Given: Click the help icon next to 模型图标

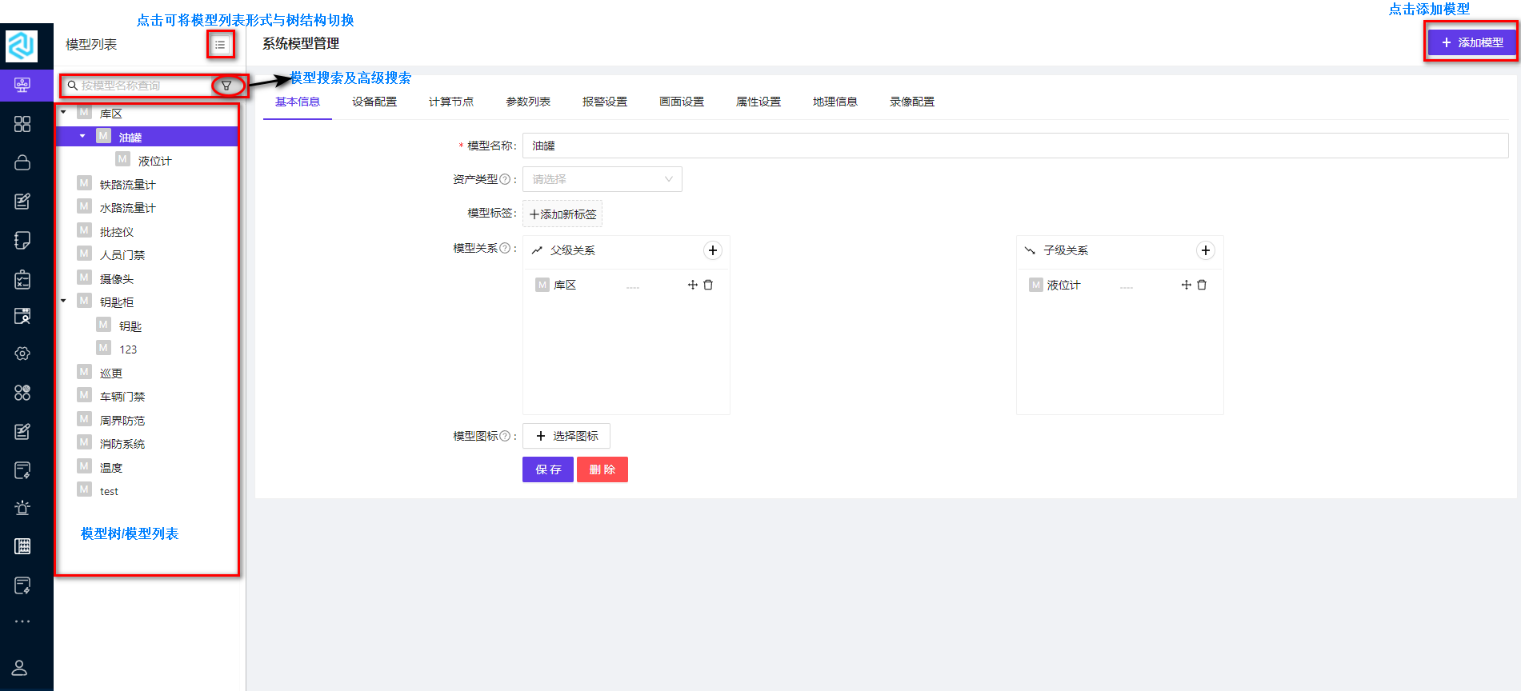Looking at the screenshot, I should click(x=505, y=436).
